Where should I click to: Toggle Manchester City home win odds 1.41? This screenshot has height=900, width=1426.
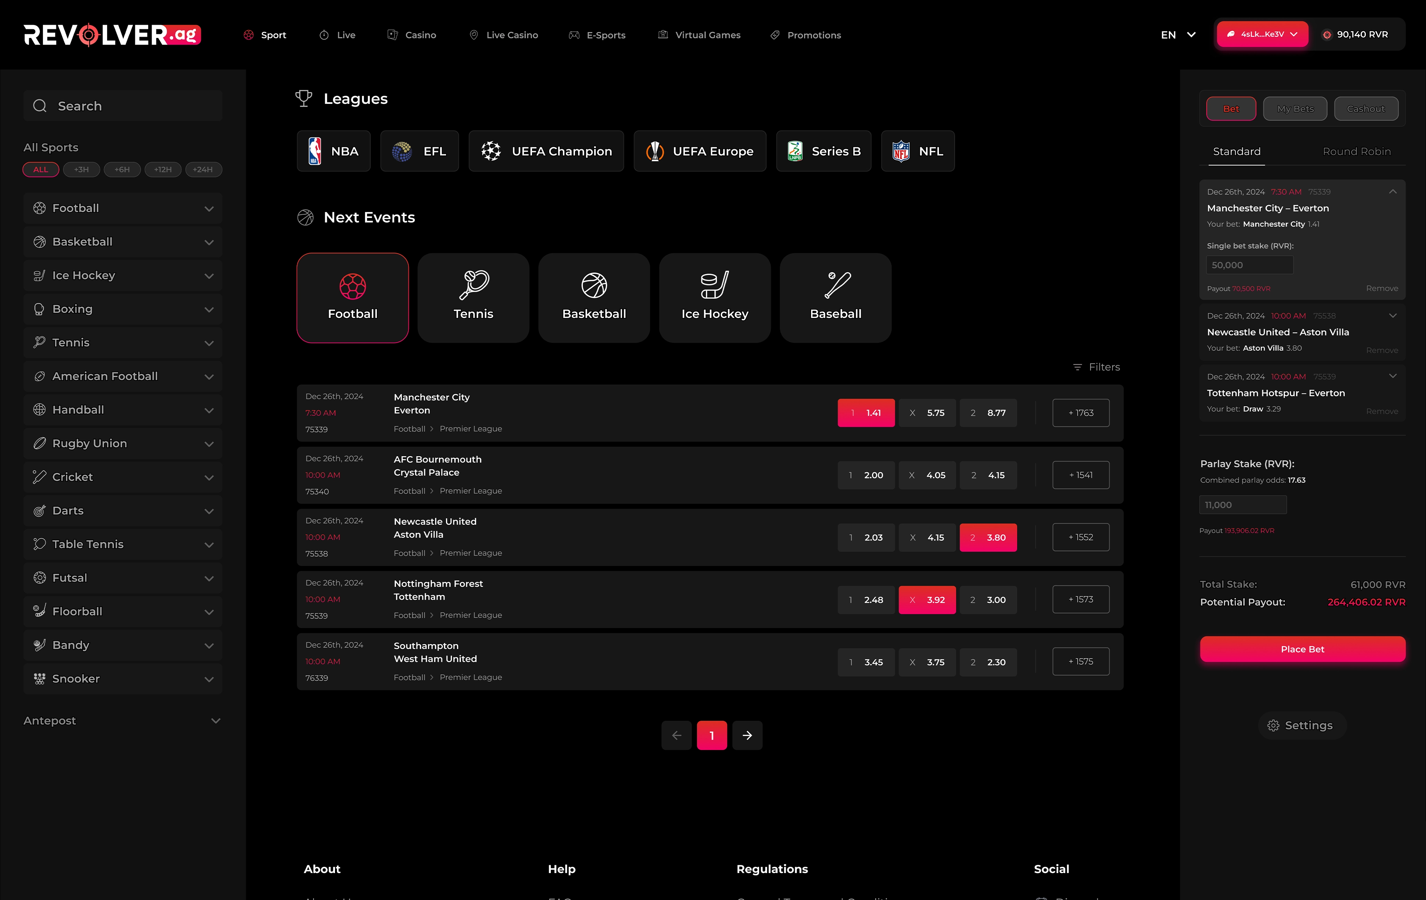point(866,413)
